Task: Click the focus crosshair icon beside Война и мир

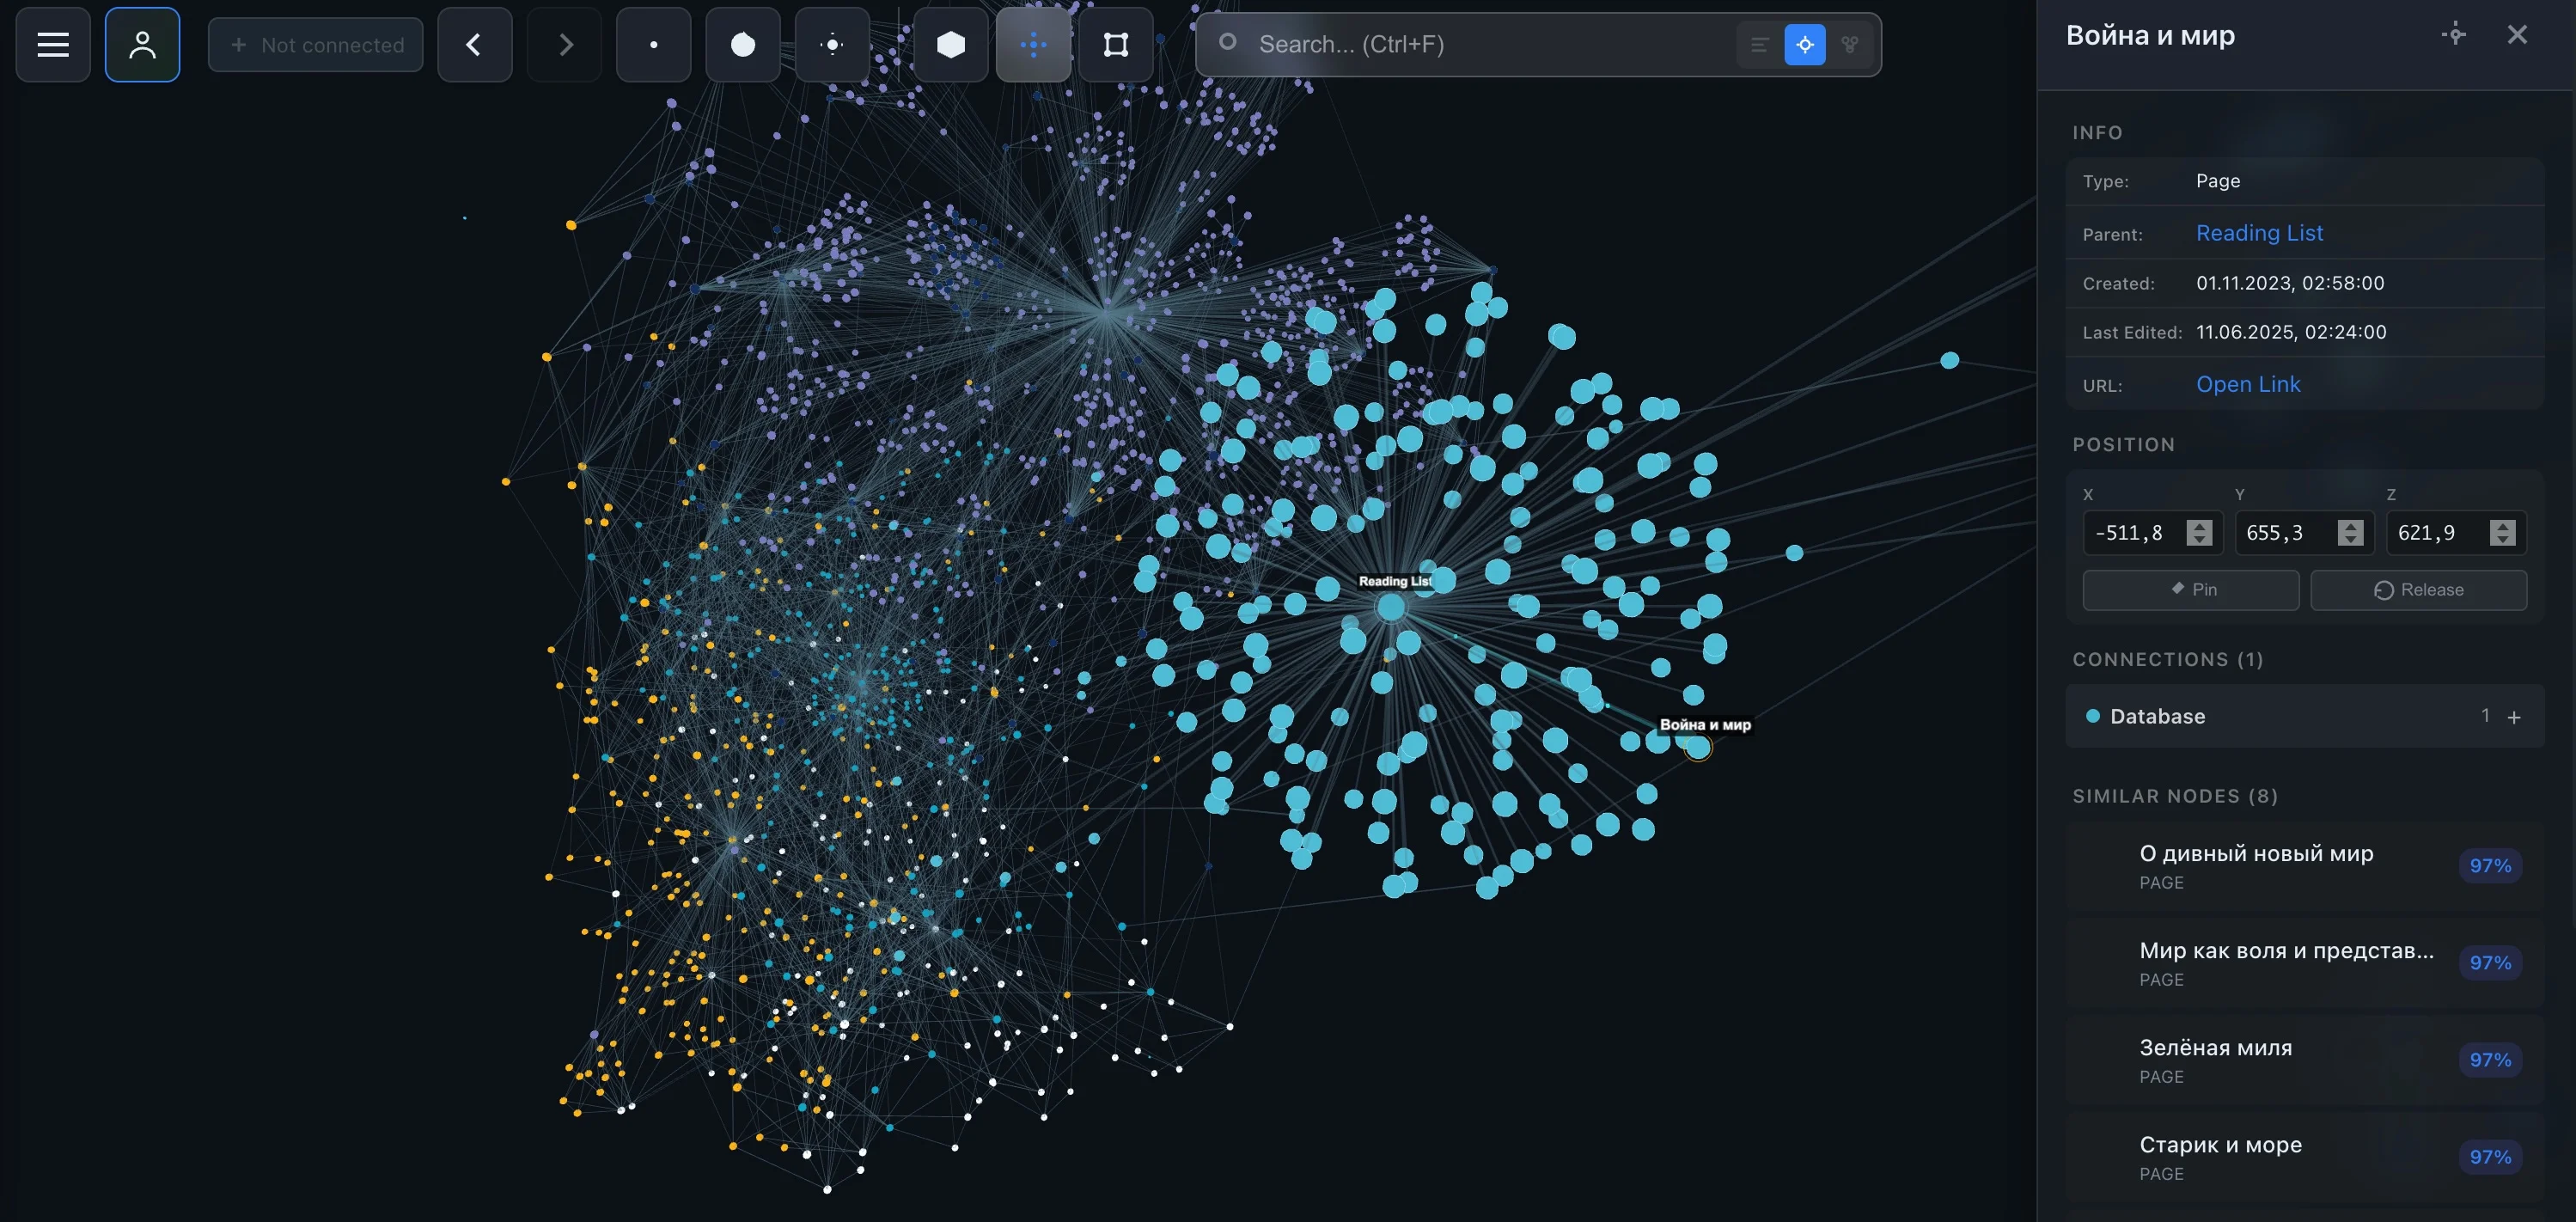Action: click(x=2453, y=34)
